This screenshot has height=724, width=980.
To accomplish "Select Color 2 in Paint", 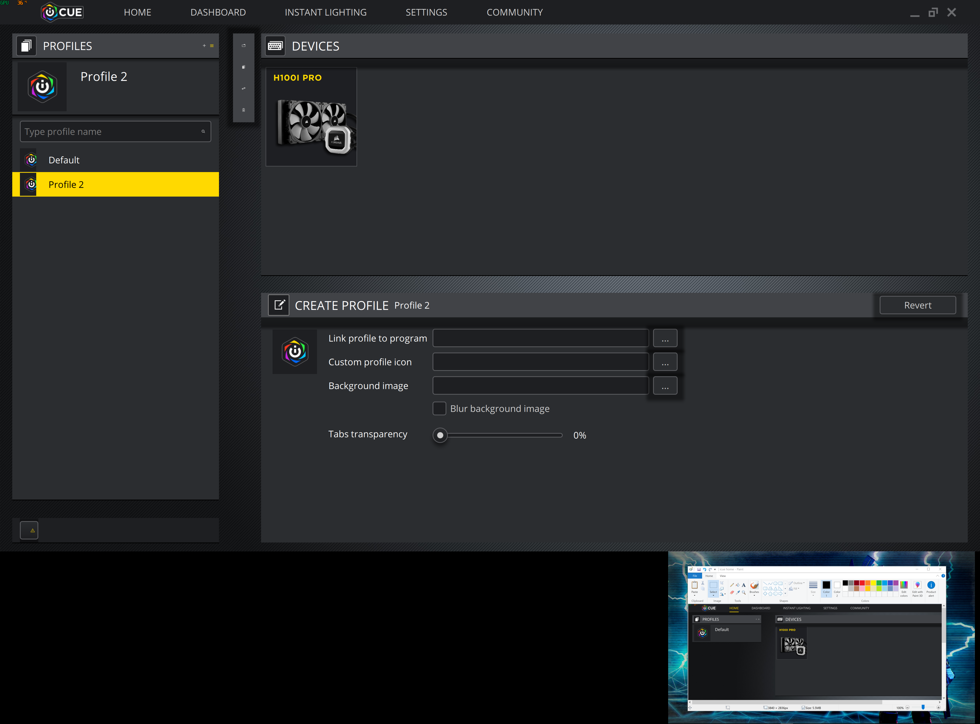I will [x=837, y=589].
